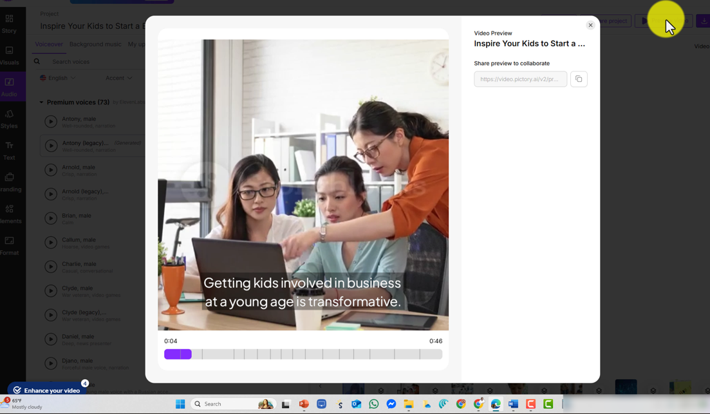Copy the share preview link
Viewport: 710px width, 414px height.
pyautogui.click(x=579, y=79)
